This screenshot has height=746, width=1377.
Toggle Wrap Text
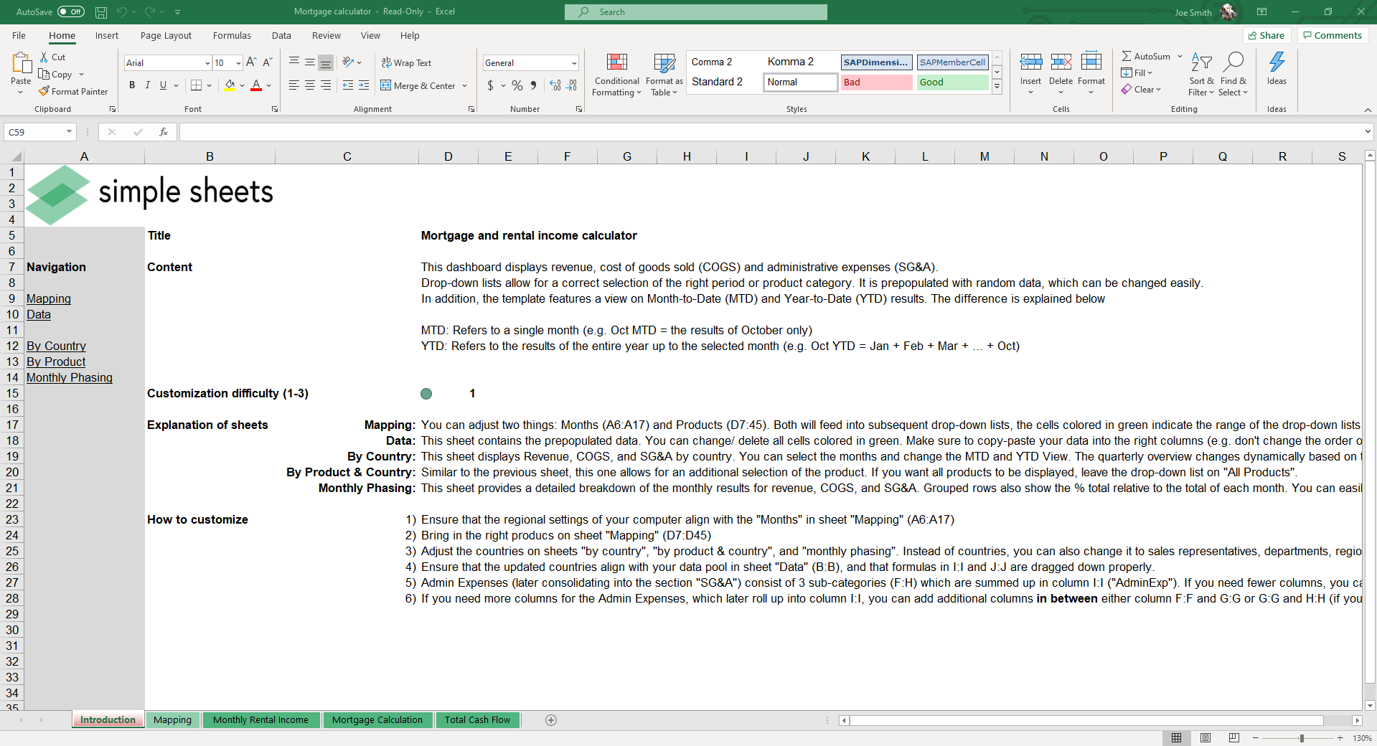click(x=406, y=63)
